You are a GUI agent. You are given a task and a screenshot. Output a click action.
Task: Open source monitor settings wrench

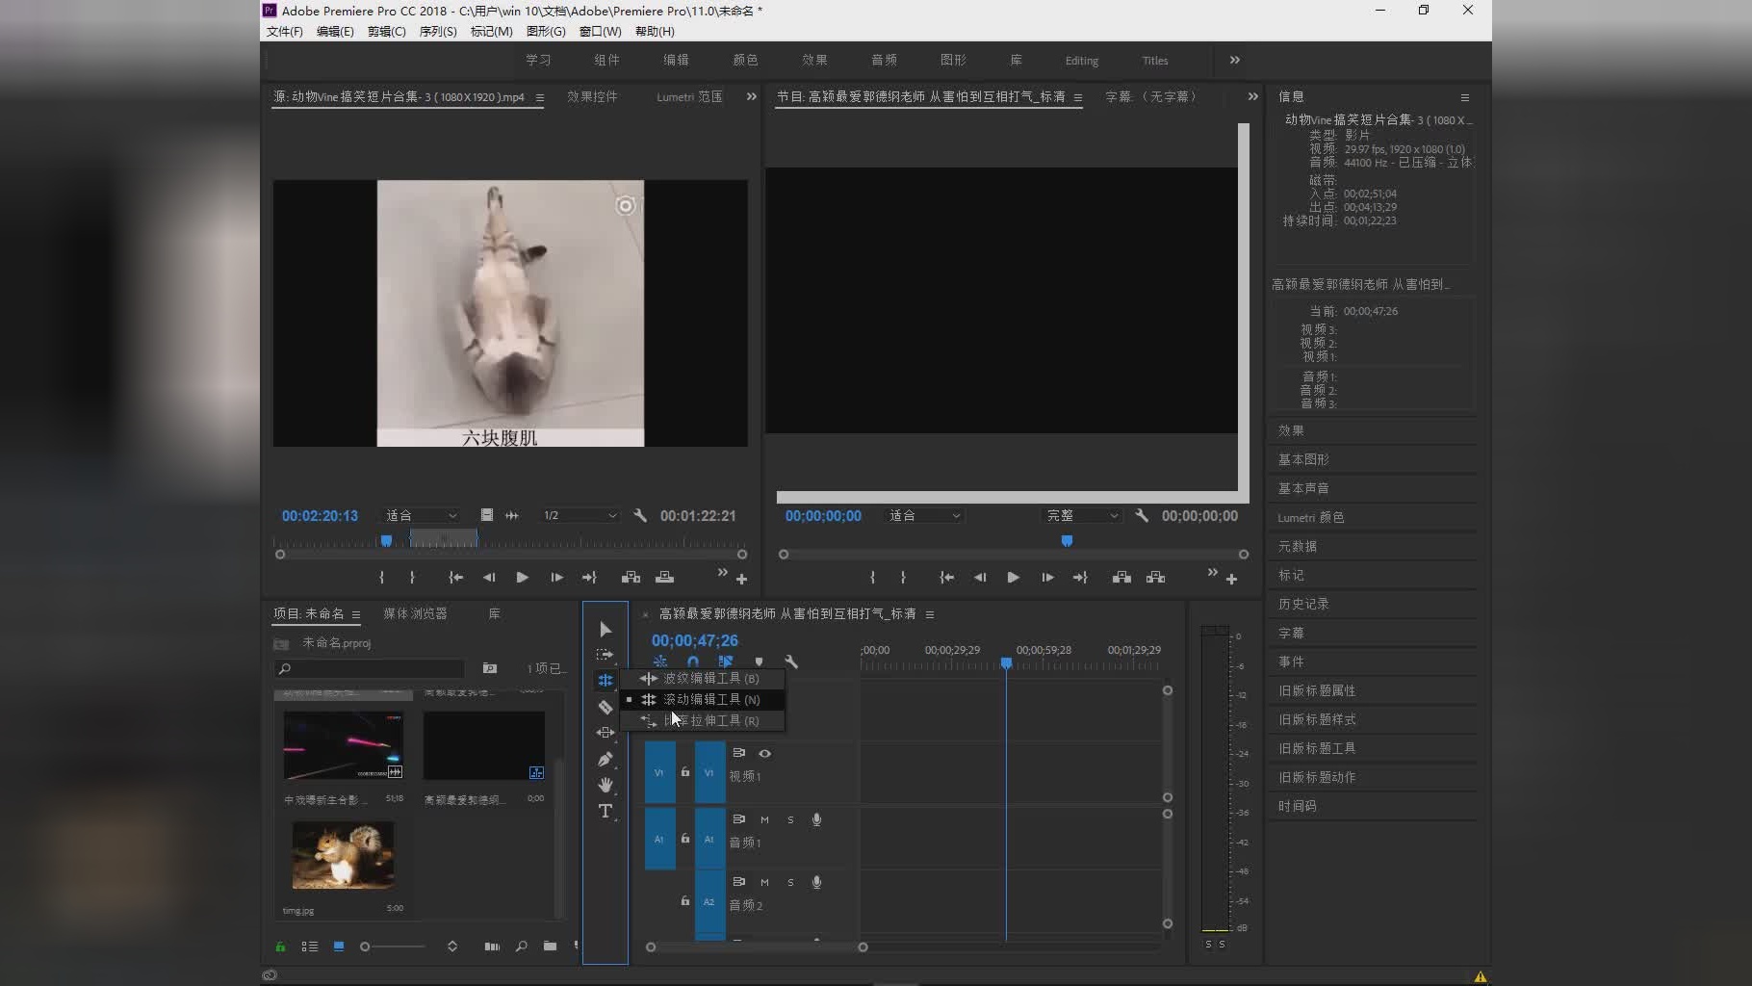coord(640,515)
